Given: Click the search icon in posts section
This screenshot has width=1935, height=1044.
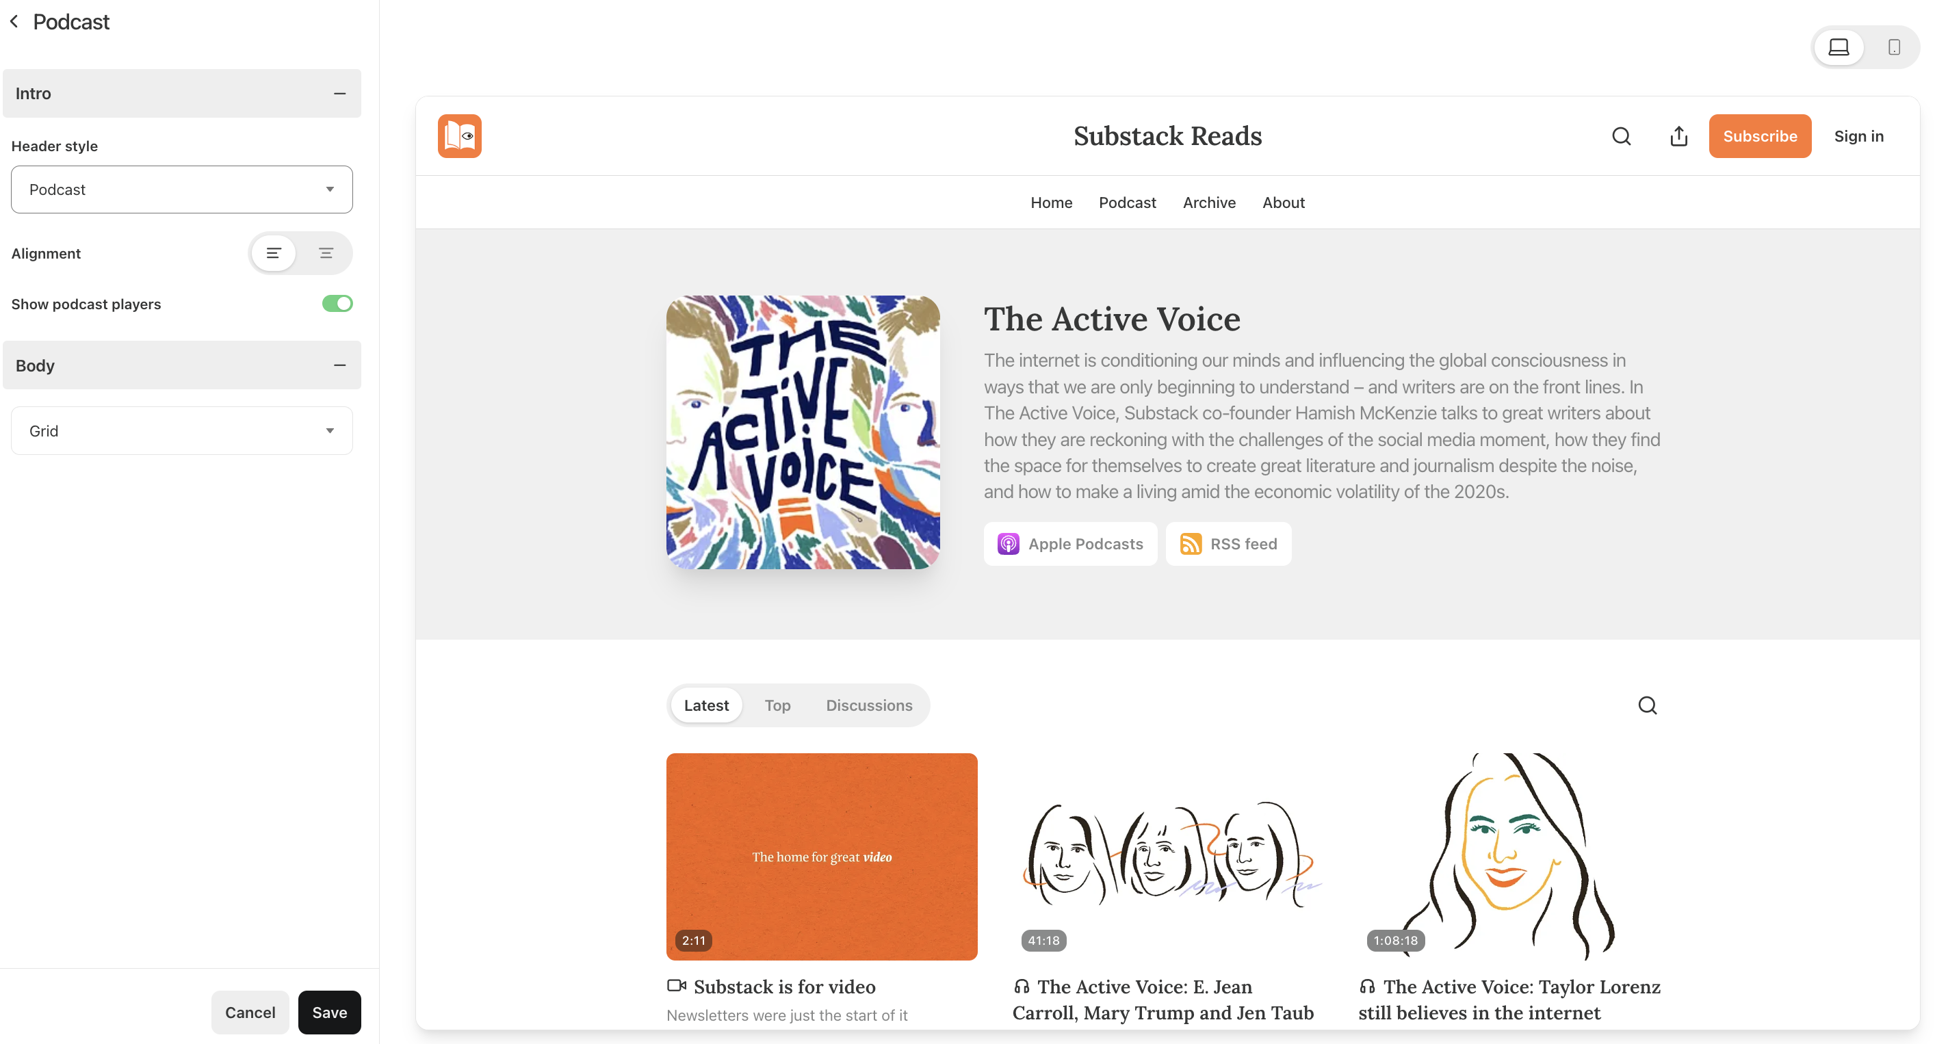Looking at the screenshot, I should [1647, 705].
